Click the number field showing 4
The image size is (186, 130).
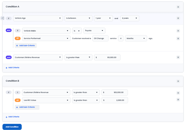121,38
